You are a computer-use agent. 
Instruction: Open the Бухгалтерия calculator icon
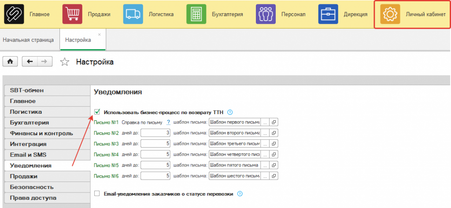pos(196,14)
